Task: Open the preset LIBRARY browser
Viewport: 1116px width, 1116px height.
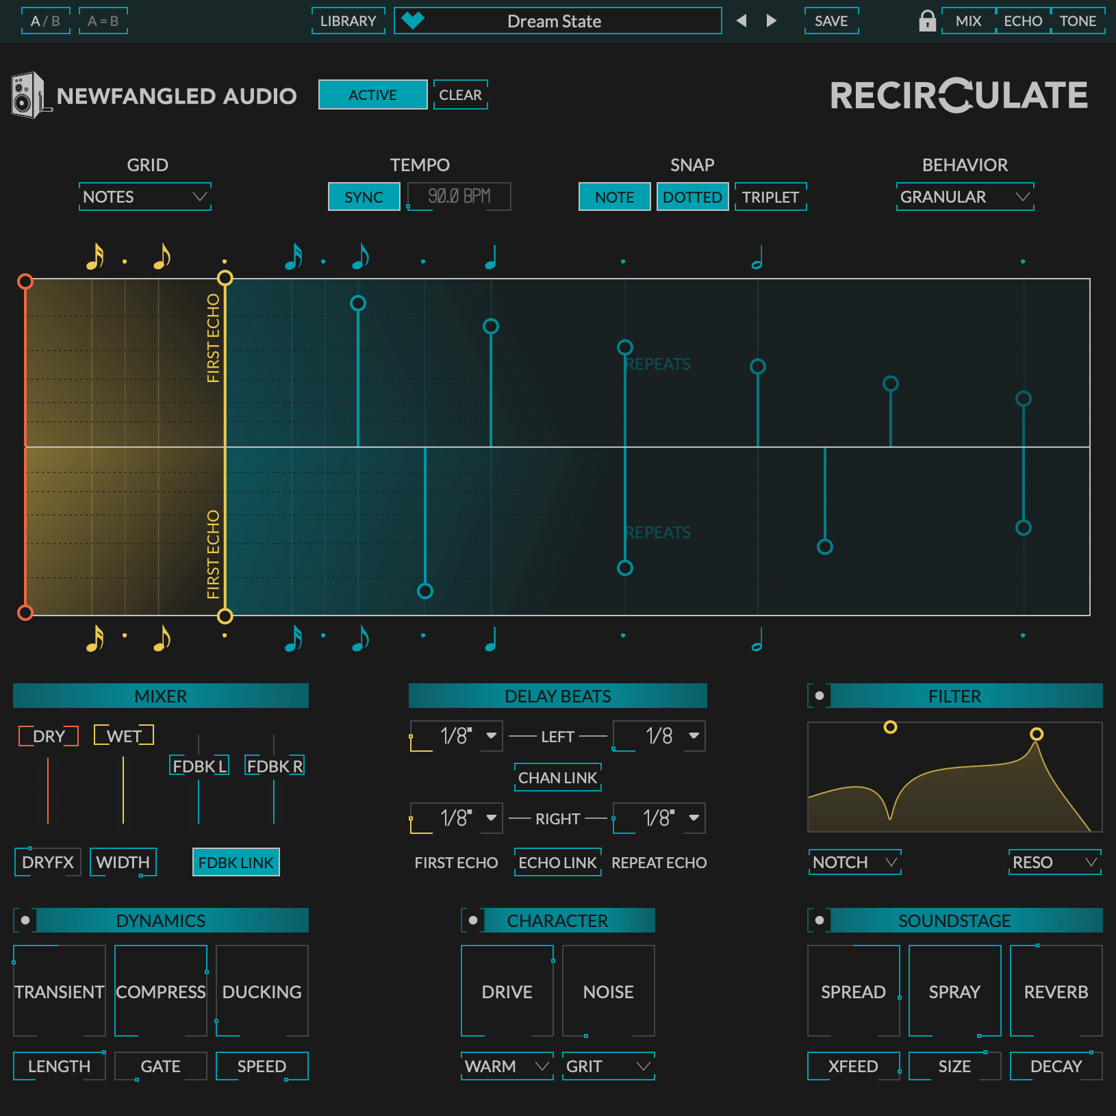Action: click(348, 21)
